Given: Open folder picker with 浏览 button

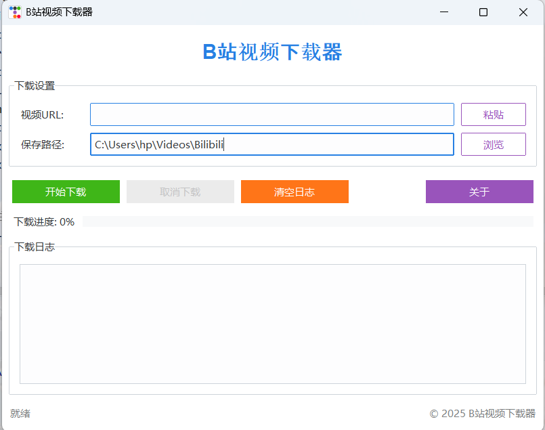Looking at the screenshot, I should pos(494,144).
